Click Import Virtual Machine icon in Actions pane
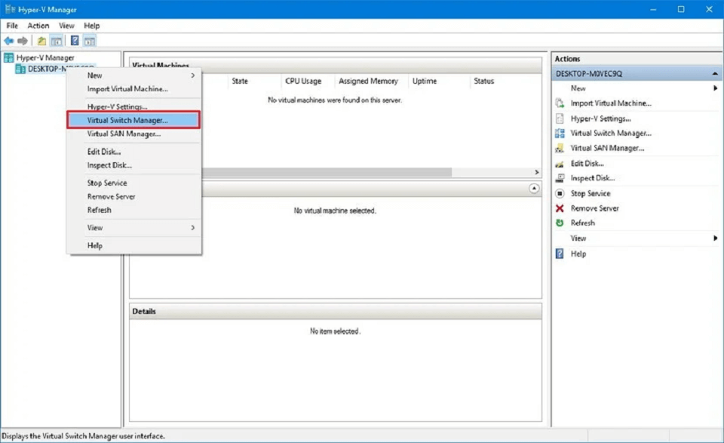 coord(560,103)
